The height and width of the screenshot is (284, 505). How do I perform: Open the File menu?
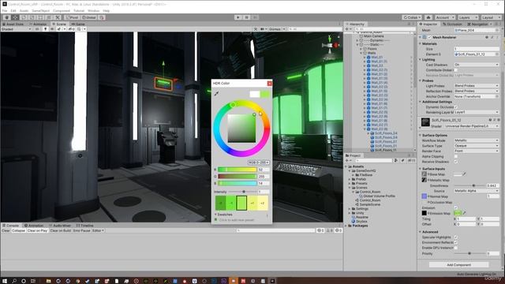pos(5,10)
